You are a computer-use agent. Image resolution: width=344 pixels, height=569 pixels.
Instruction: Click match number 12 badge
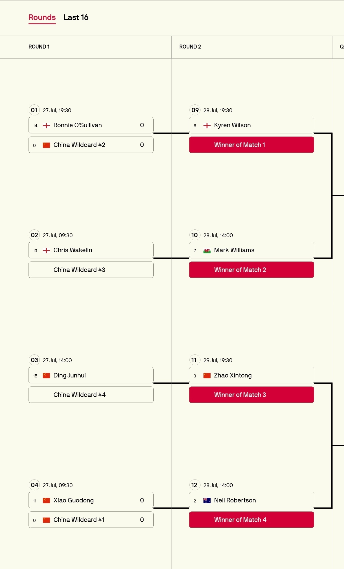click(195, 485)
